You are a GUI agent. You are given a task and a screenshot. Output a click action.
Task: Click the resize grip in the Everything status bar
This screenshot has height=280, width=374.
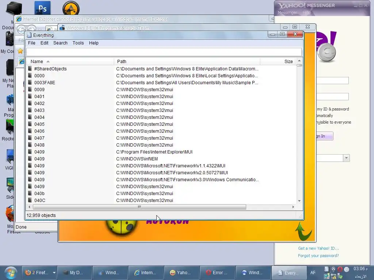coord(300,216)
